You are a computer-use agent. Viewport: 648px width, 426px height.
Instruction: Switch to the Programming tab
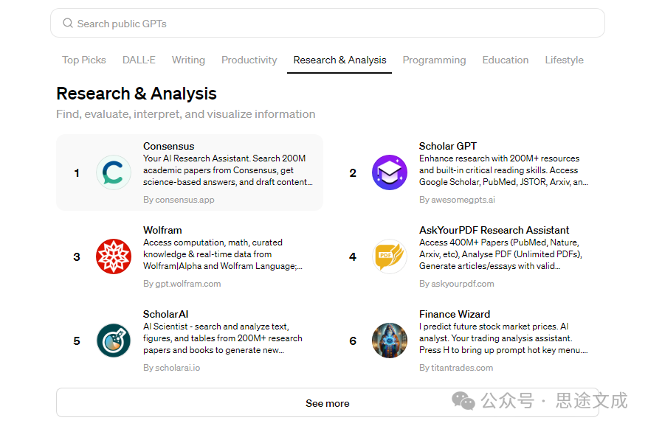point(434,60)
